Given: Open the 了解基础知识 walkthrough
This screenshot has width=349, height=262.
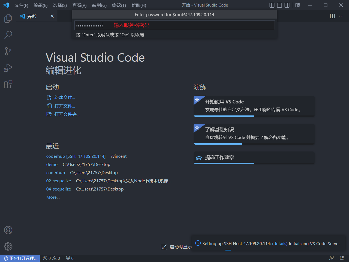Looking at the screenshot, I should tap(254, 134).
